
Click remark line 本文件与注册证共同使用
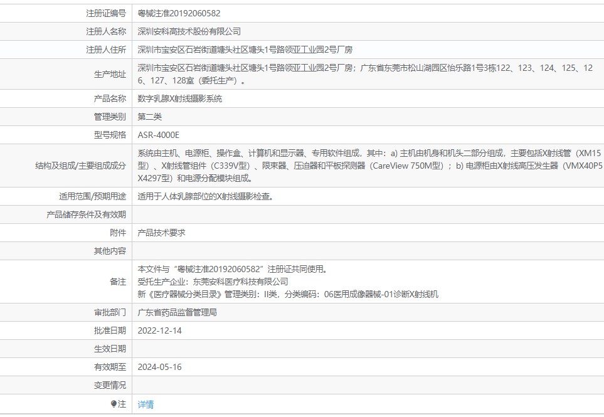pos(233,269)
